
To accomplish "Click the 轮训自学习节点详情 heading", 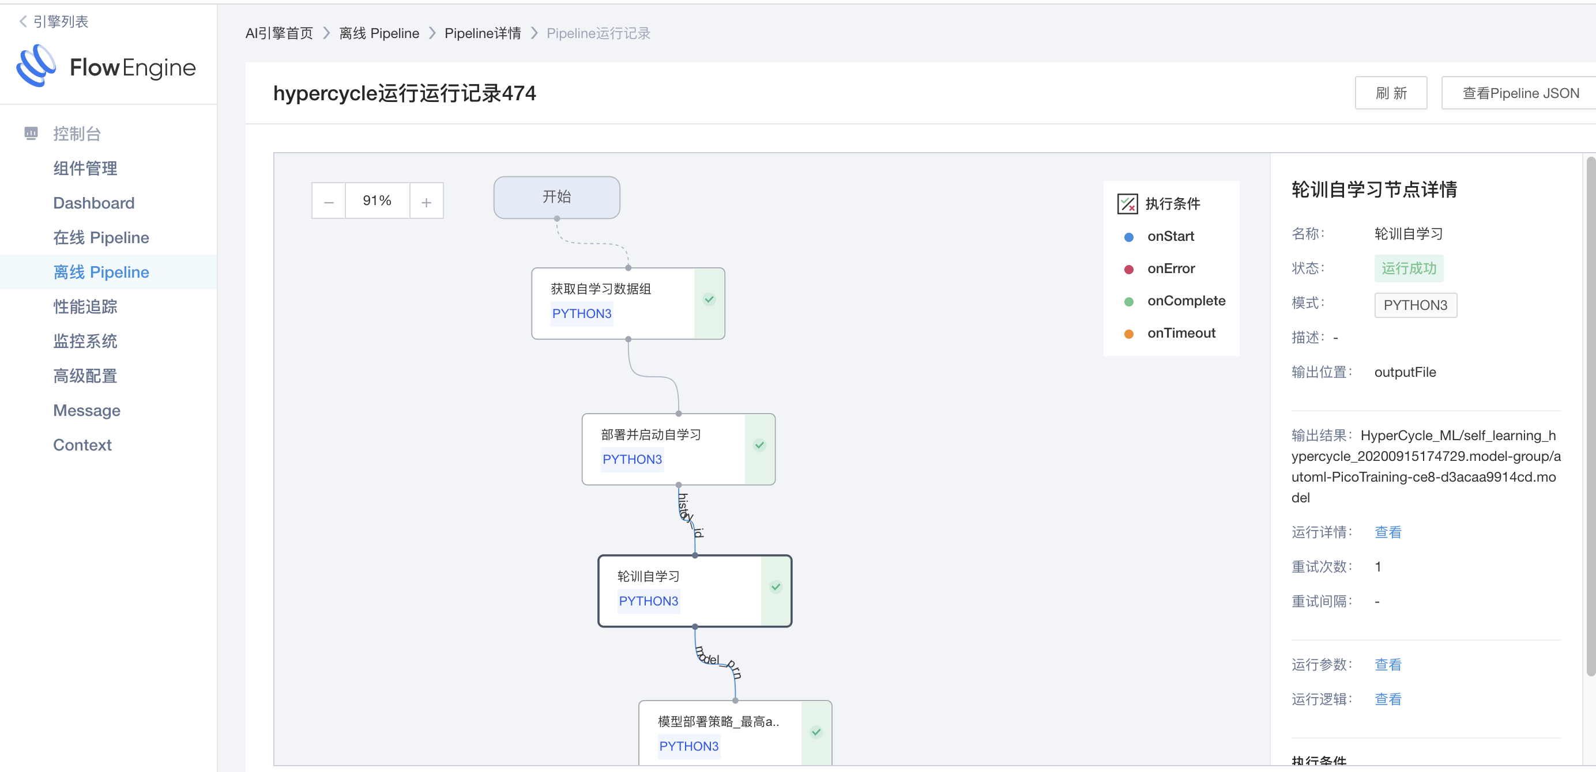I will [x=1374, y=190].
